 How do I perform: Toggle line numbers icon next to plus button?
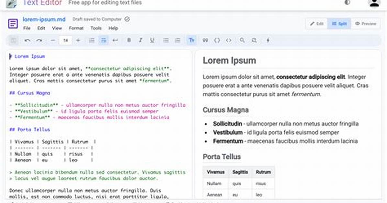coord(92,40)
